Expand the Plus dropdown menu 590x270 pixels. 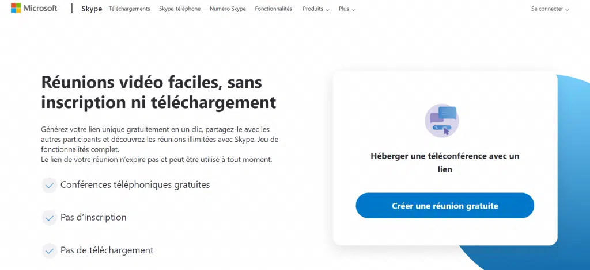(x=346, y=9)
